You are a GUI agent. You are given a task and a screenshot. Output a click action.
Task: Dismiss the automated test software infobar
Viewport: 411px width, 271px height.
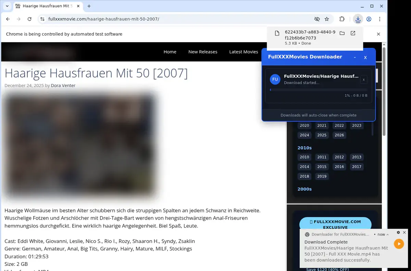tap(378, 34)
